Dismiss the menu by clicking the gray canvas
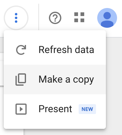Viewport: 122px width, 135px height. click(114, 86)
